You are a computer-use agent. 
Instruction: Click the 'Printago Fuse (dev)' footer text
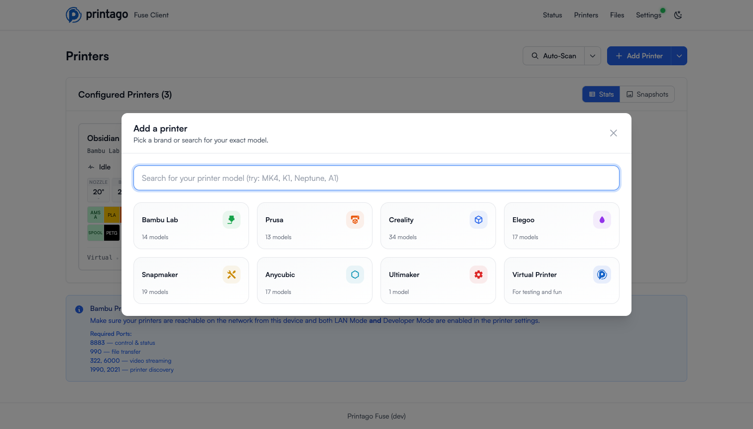tap(376, 416)
